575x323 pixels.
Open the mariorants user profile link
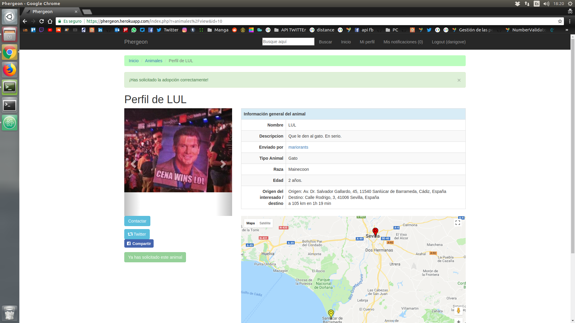298,147
